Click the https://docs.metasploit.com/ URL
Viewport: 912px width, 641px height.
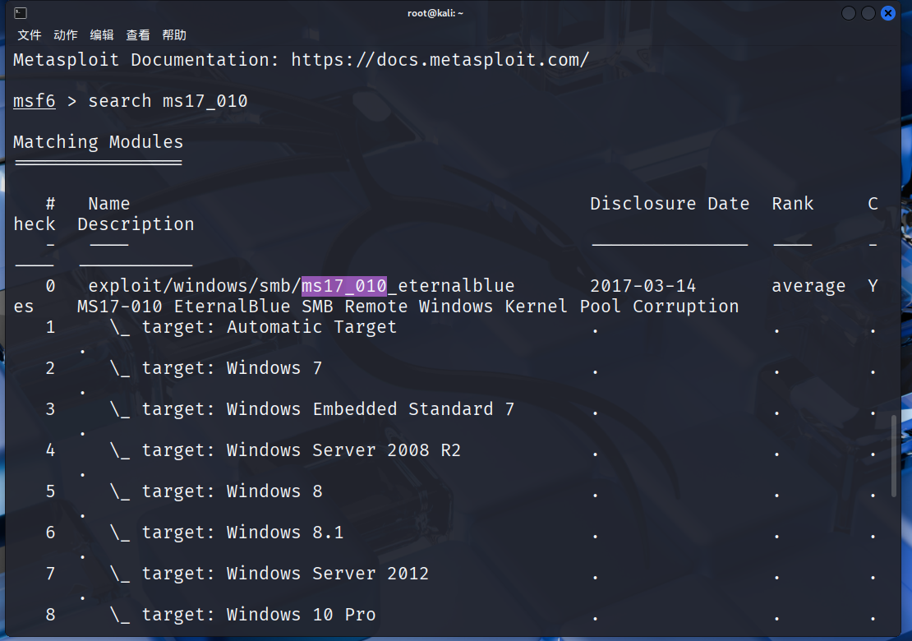440,60
